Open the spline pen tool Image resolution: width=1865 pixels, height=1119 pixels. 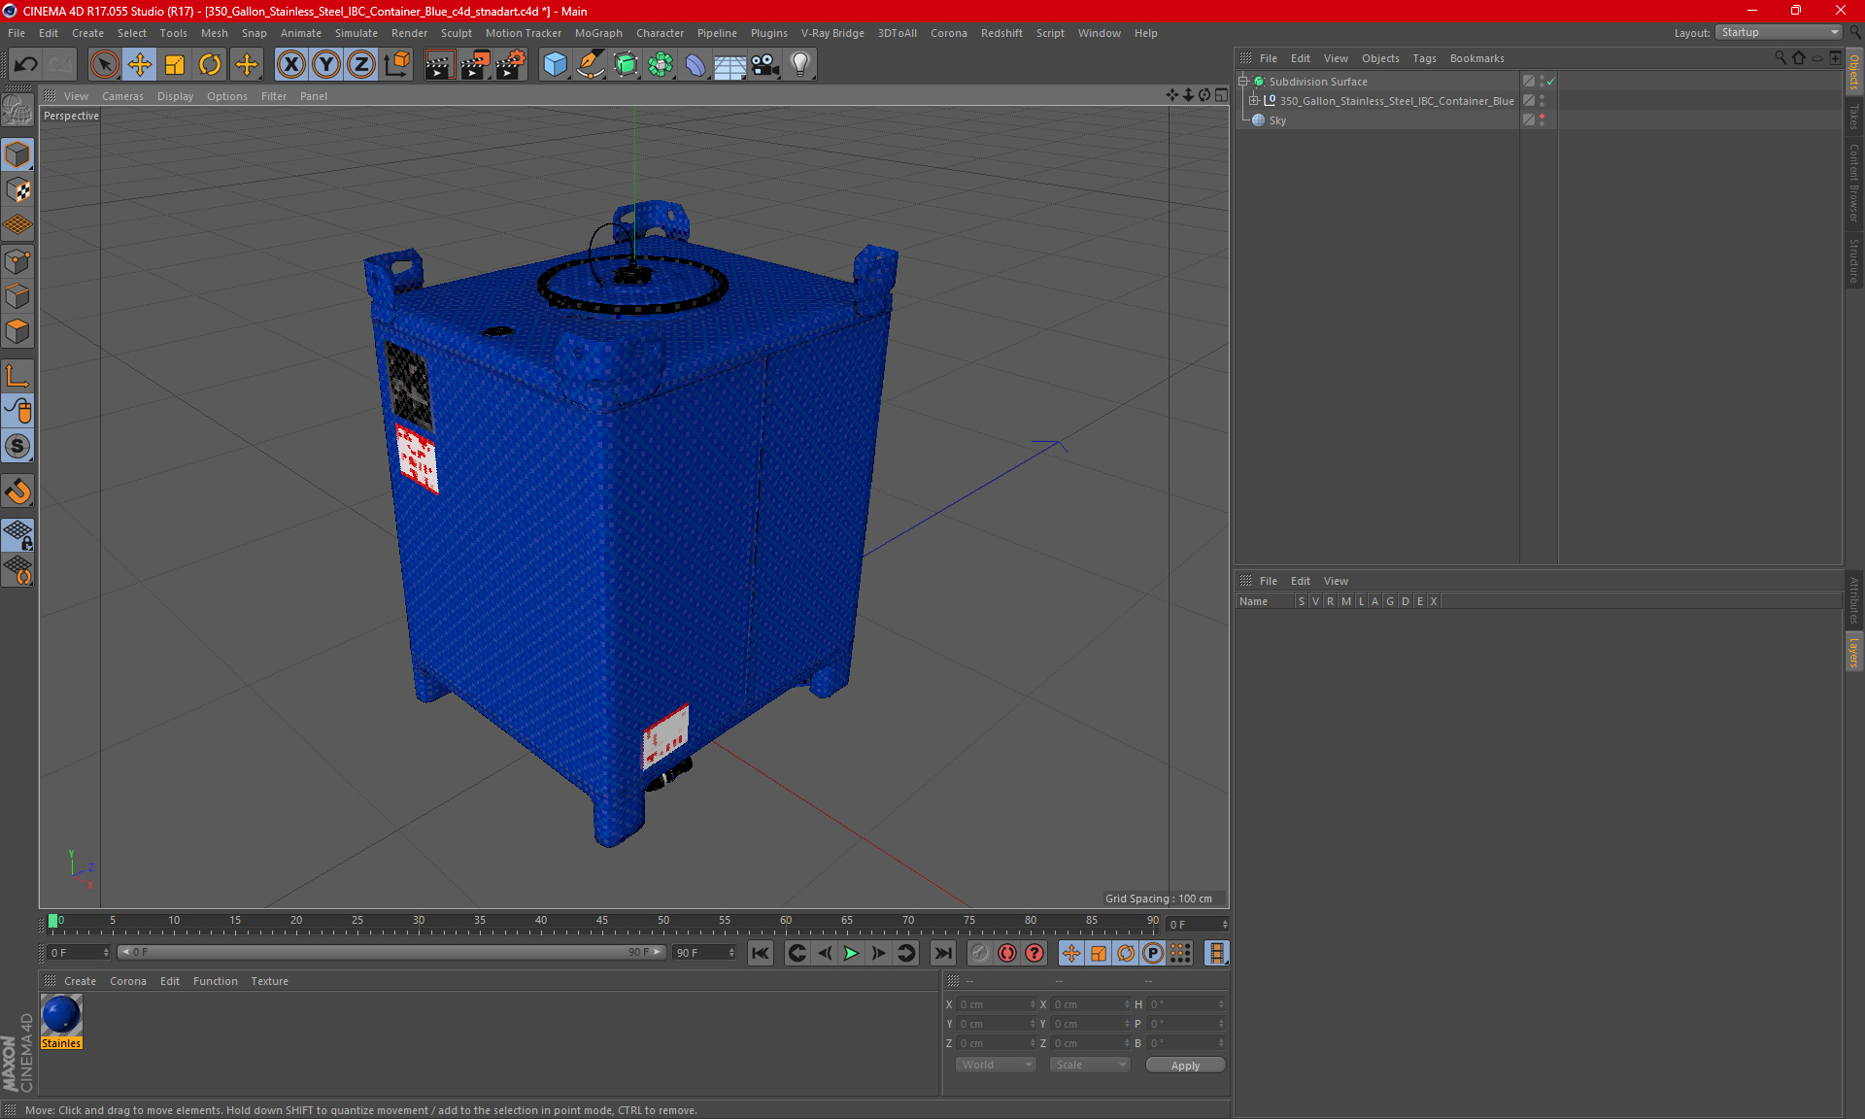[591, 64]
